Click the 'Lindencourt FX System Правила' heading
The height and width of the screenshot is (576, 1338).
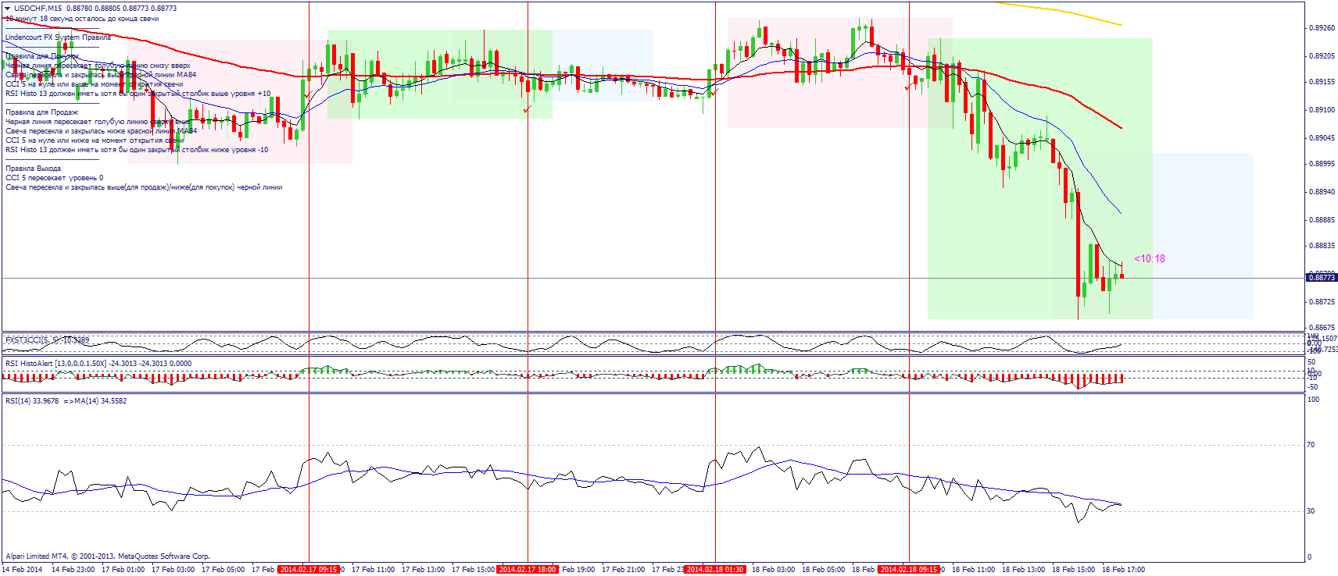click(x=58, y=37)
